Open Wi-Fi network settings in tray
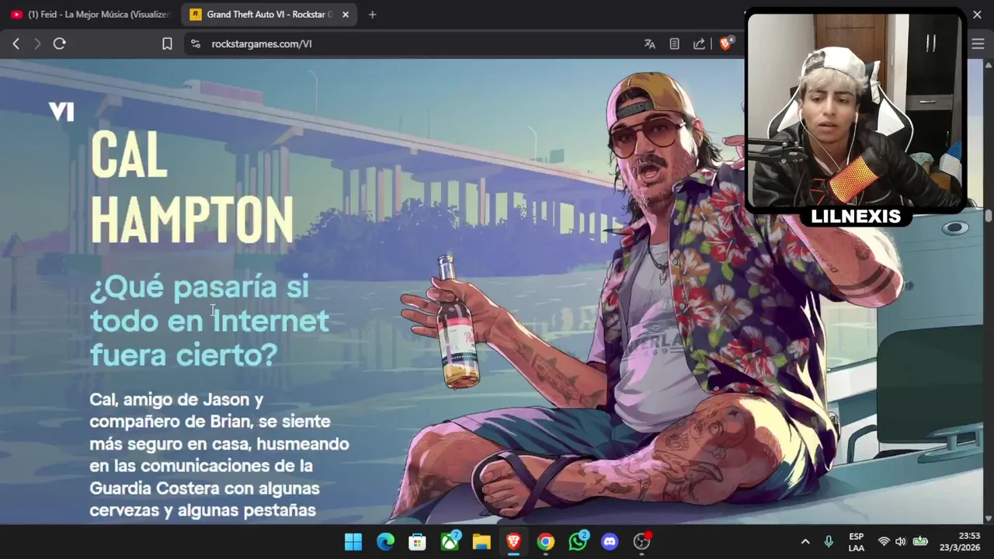 [x=884, y=542]
